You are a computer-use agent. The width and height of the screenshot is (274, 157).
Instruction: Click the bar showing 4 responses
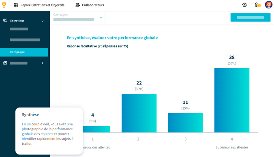96,129
